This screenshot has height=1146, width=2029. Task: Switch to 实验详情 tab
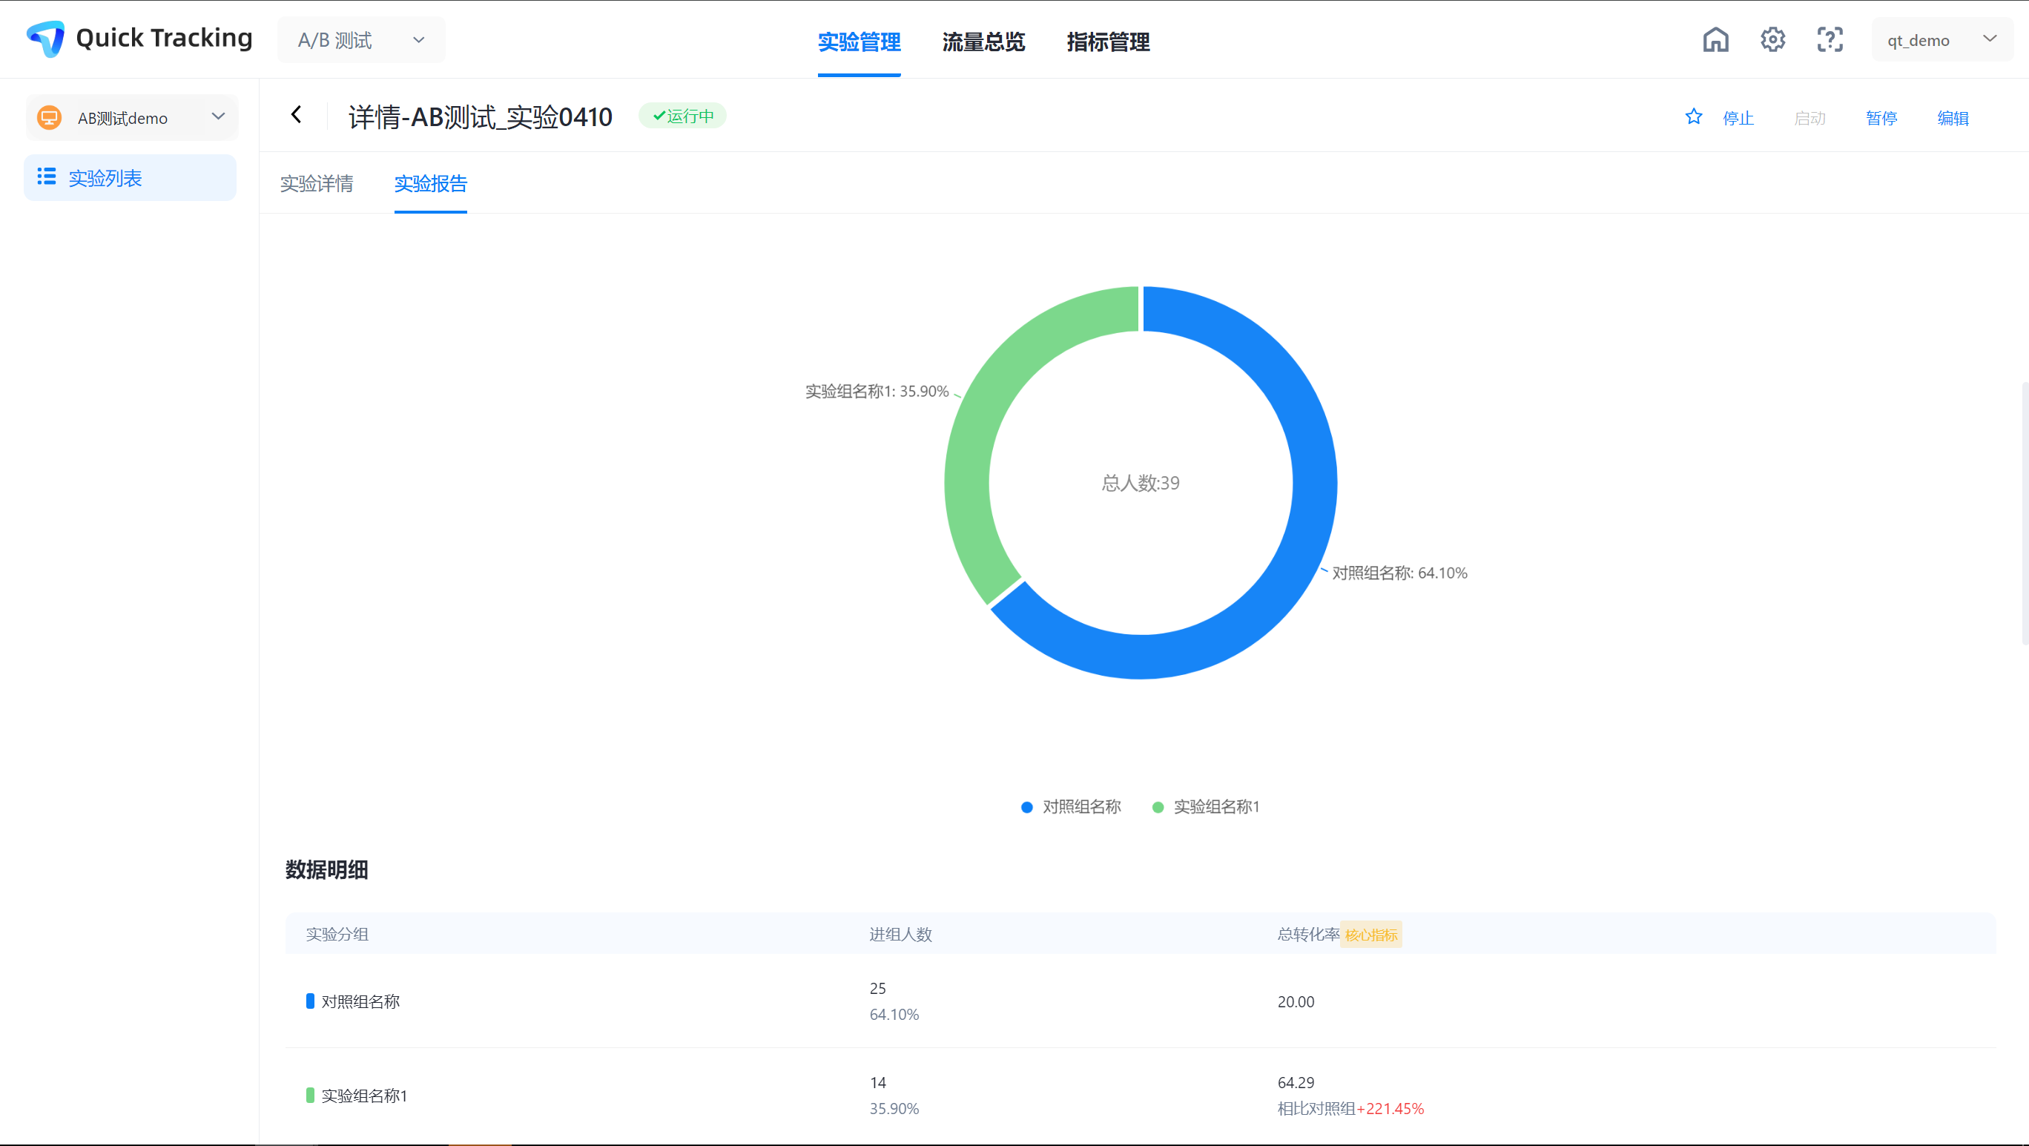tap(317, 183)
